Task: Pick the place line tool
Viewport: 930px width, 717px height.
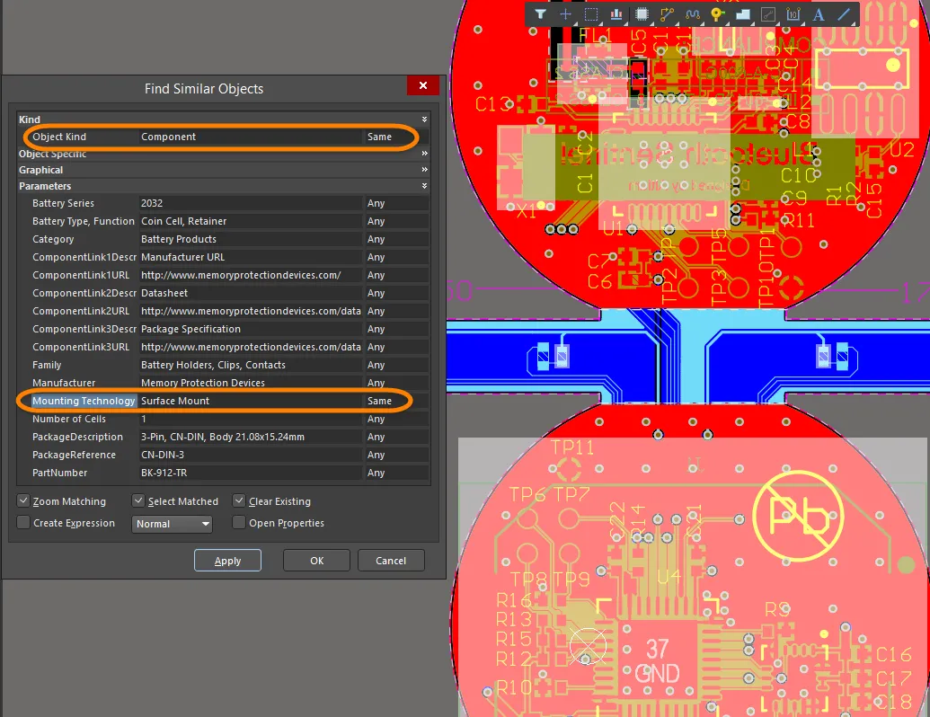Action: pos(844,14)
